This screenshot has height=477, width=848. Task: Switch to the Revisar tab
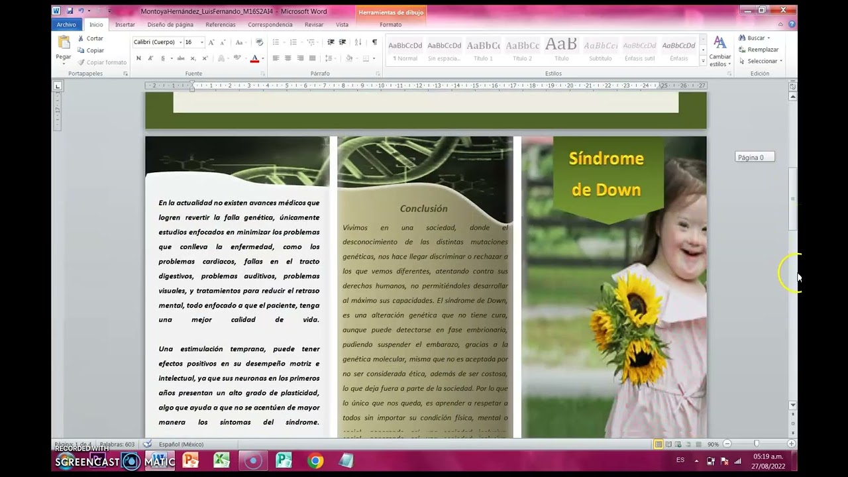[314, 25]
